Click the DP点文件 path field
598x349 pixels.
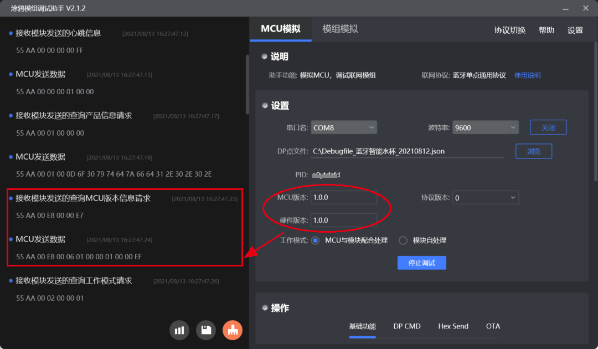[408, 151]
